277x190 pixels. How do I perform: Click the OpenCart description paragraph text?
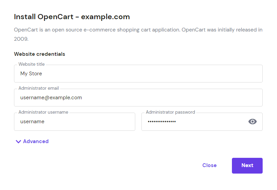(138, 34)
